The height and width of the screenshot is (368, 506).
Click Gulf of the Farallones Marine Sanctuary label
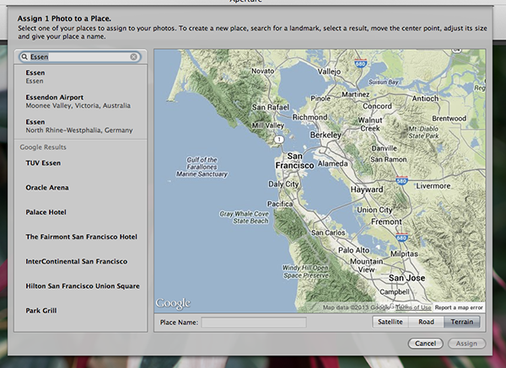point(202,167)
